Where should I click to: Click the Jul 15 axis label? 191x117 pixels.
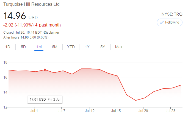(x=116, y=111)
